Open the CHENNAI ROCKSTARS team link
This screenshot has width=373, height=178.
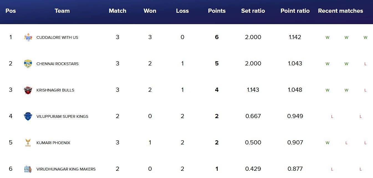point(57,64)
